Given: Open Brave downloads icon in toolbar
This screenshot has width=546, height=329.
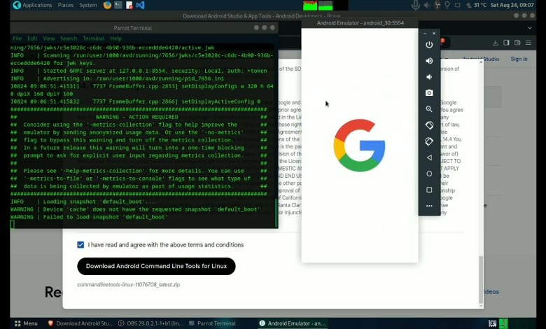Looking at the screenshot, I should [x=495, y=43].
